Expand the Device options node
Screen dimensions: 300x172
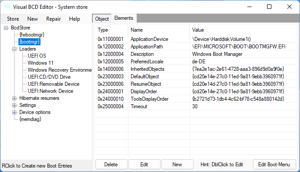[15, 112]
